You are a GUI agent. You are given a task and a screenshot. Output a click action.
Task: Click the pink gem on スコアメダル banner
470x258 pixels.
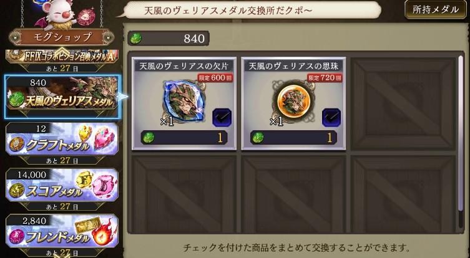point(103,186)
